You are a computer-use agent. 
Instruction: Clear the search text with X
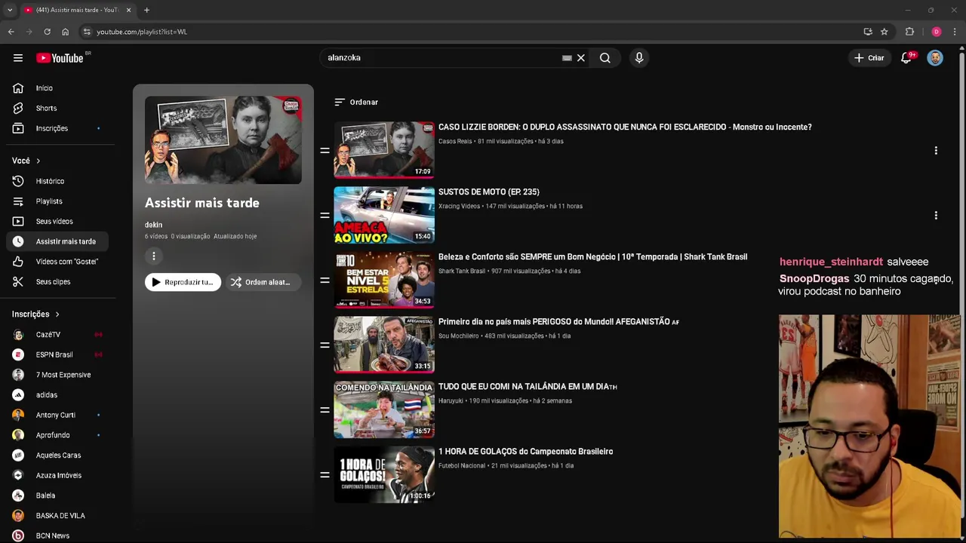click(x=581, y=58)
